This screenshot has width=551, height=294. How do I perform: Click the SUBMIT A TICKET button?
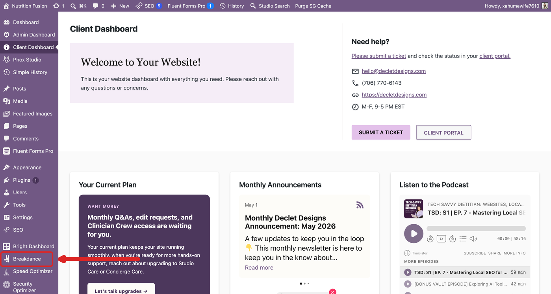(381, 132)
